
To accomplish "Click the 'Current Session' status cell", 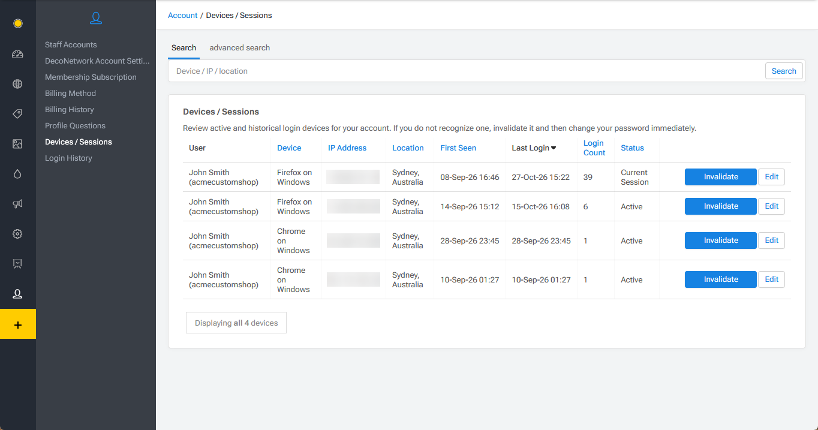I will click(634, 178).
